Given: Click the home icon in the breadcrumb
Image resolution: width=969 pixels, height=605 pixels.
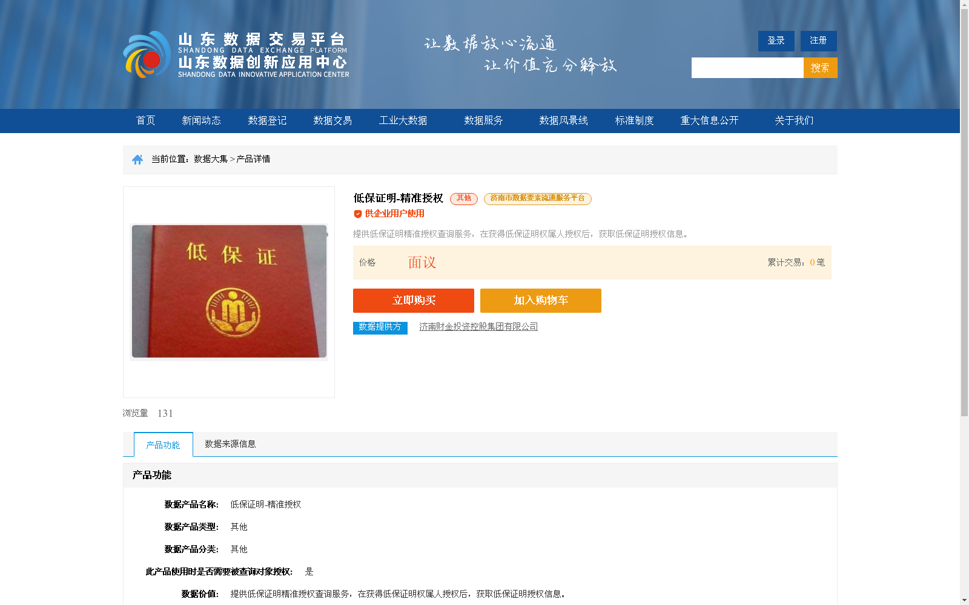Looking at the screenshot, I should point(137,160).
